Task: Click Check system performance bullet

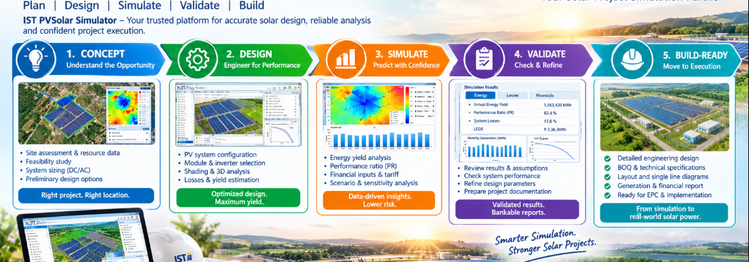Action: click(x=502, y=176)
